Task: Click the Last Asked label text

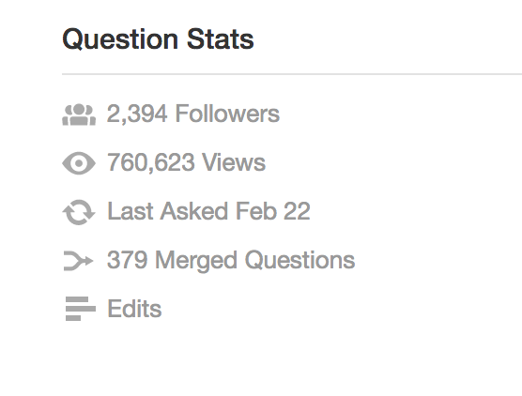Action: (x=167, y=211)
